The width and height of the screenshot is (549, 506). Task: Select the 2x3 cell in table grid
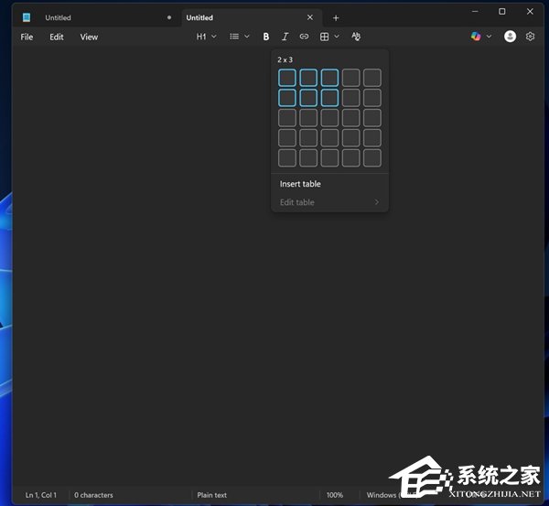click(329, 97)
